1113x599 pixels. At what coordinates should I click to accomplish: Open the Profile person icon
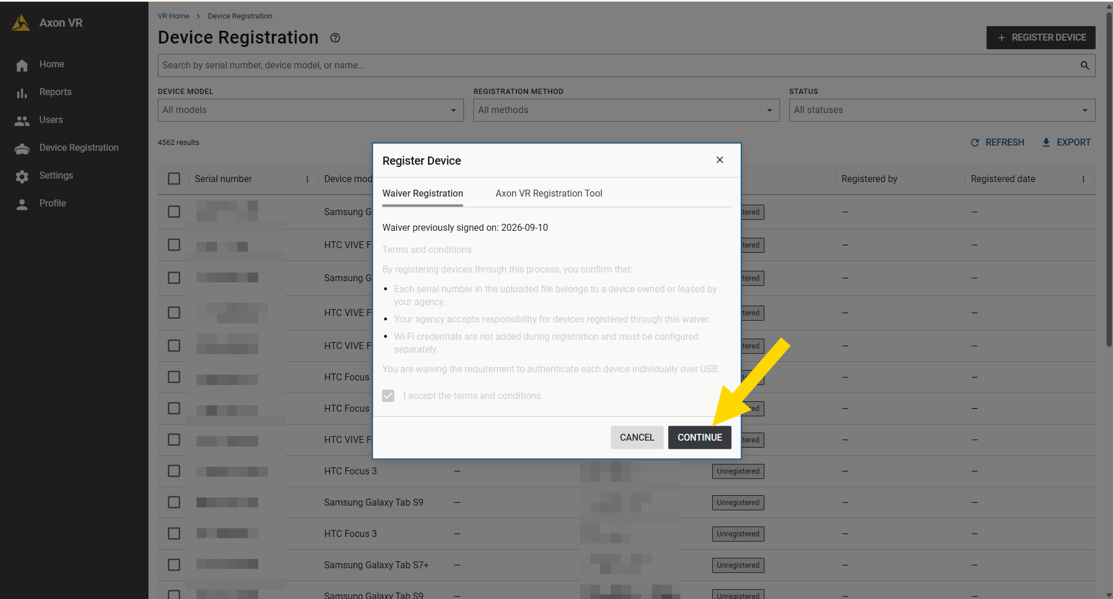(22, 204)
